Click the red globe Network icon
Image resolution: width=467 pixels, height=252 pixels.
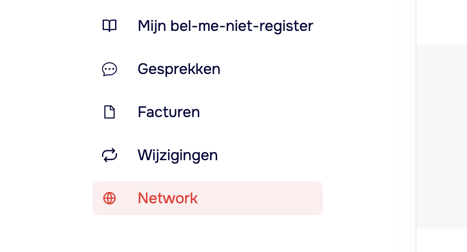[109, 198]
